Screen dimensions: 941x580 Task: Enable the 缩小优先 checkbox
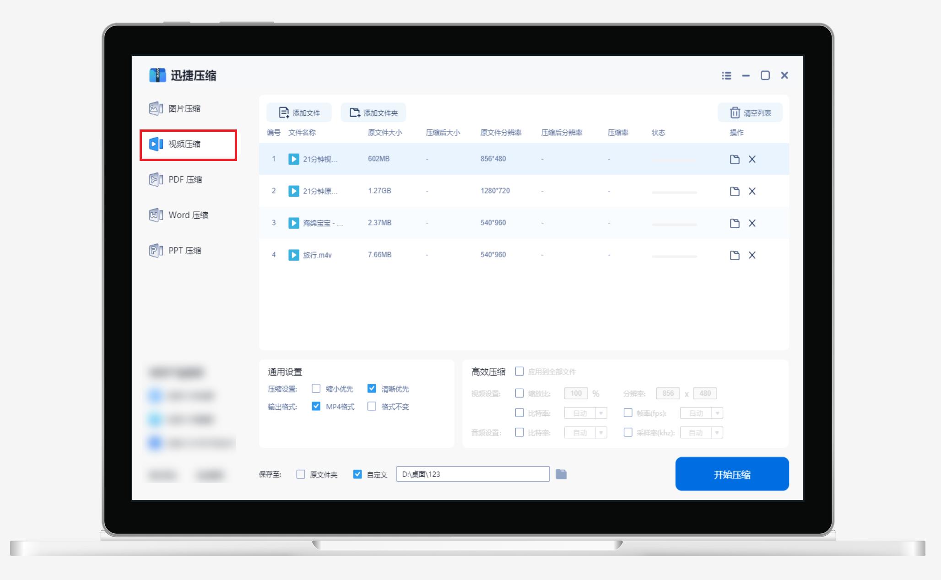pyautogui.click(x=316, y=389)
